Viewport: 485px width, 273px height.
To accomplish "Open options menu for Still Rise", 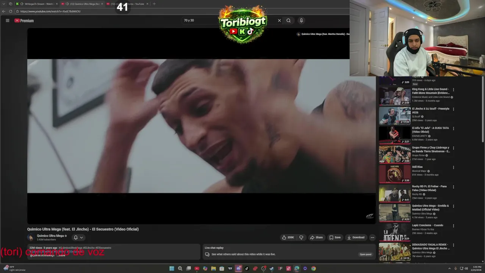I will tap(453, 167).
